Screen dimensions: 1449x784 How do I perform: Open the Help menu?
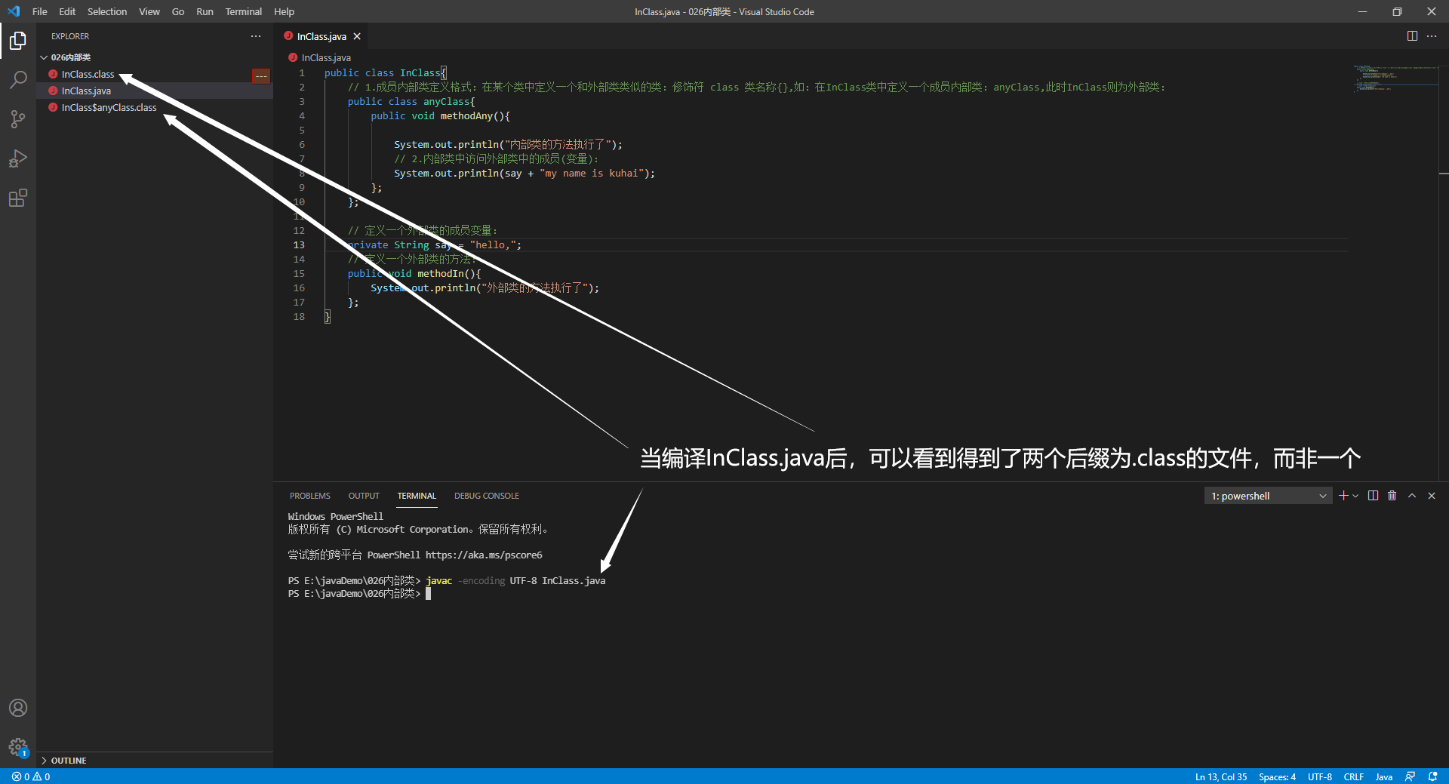[284, 11]
